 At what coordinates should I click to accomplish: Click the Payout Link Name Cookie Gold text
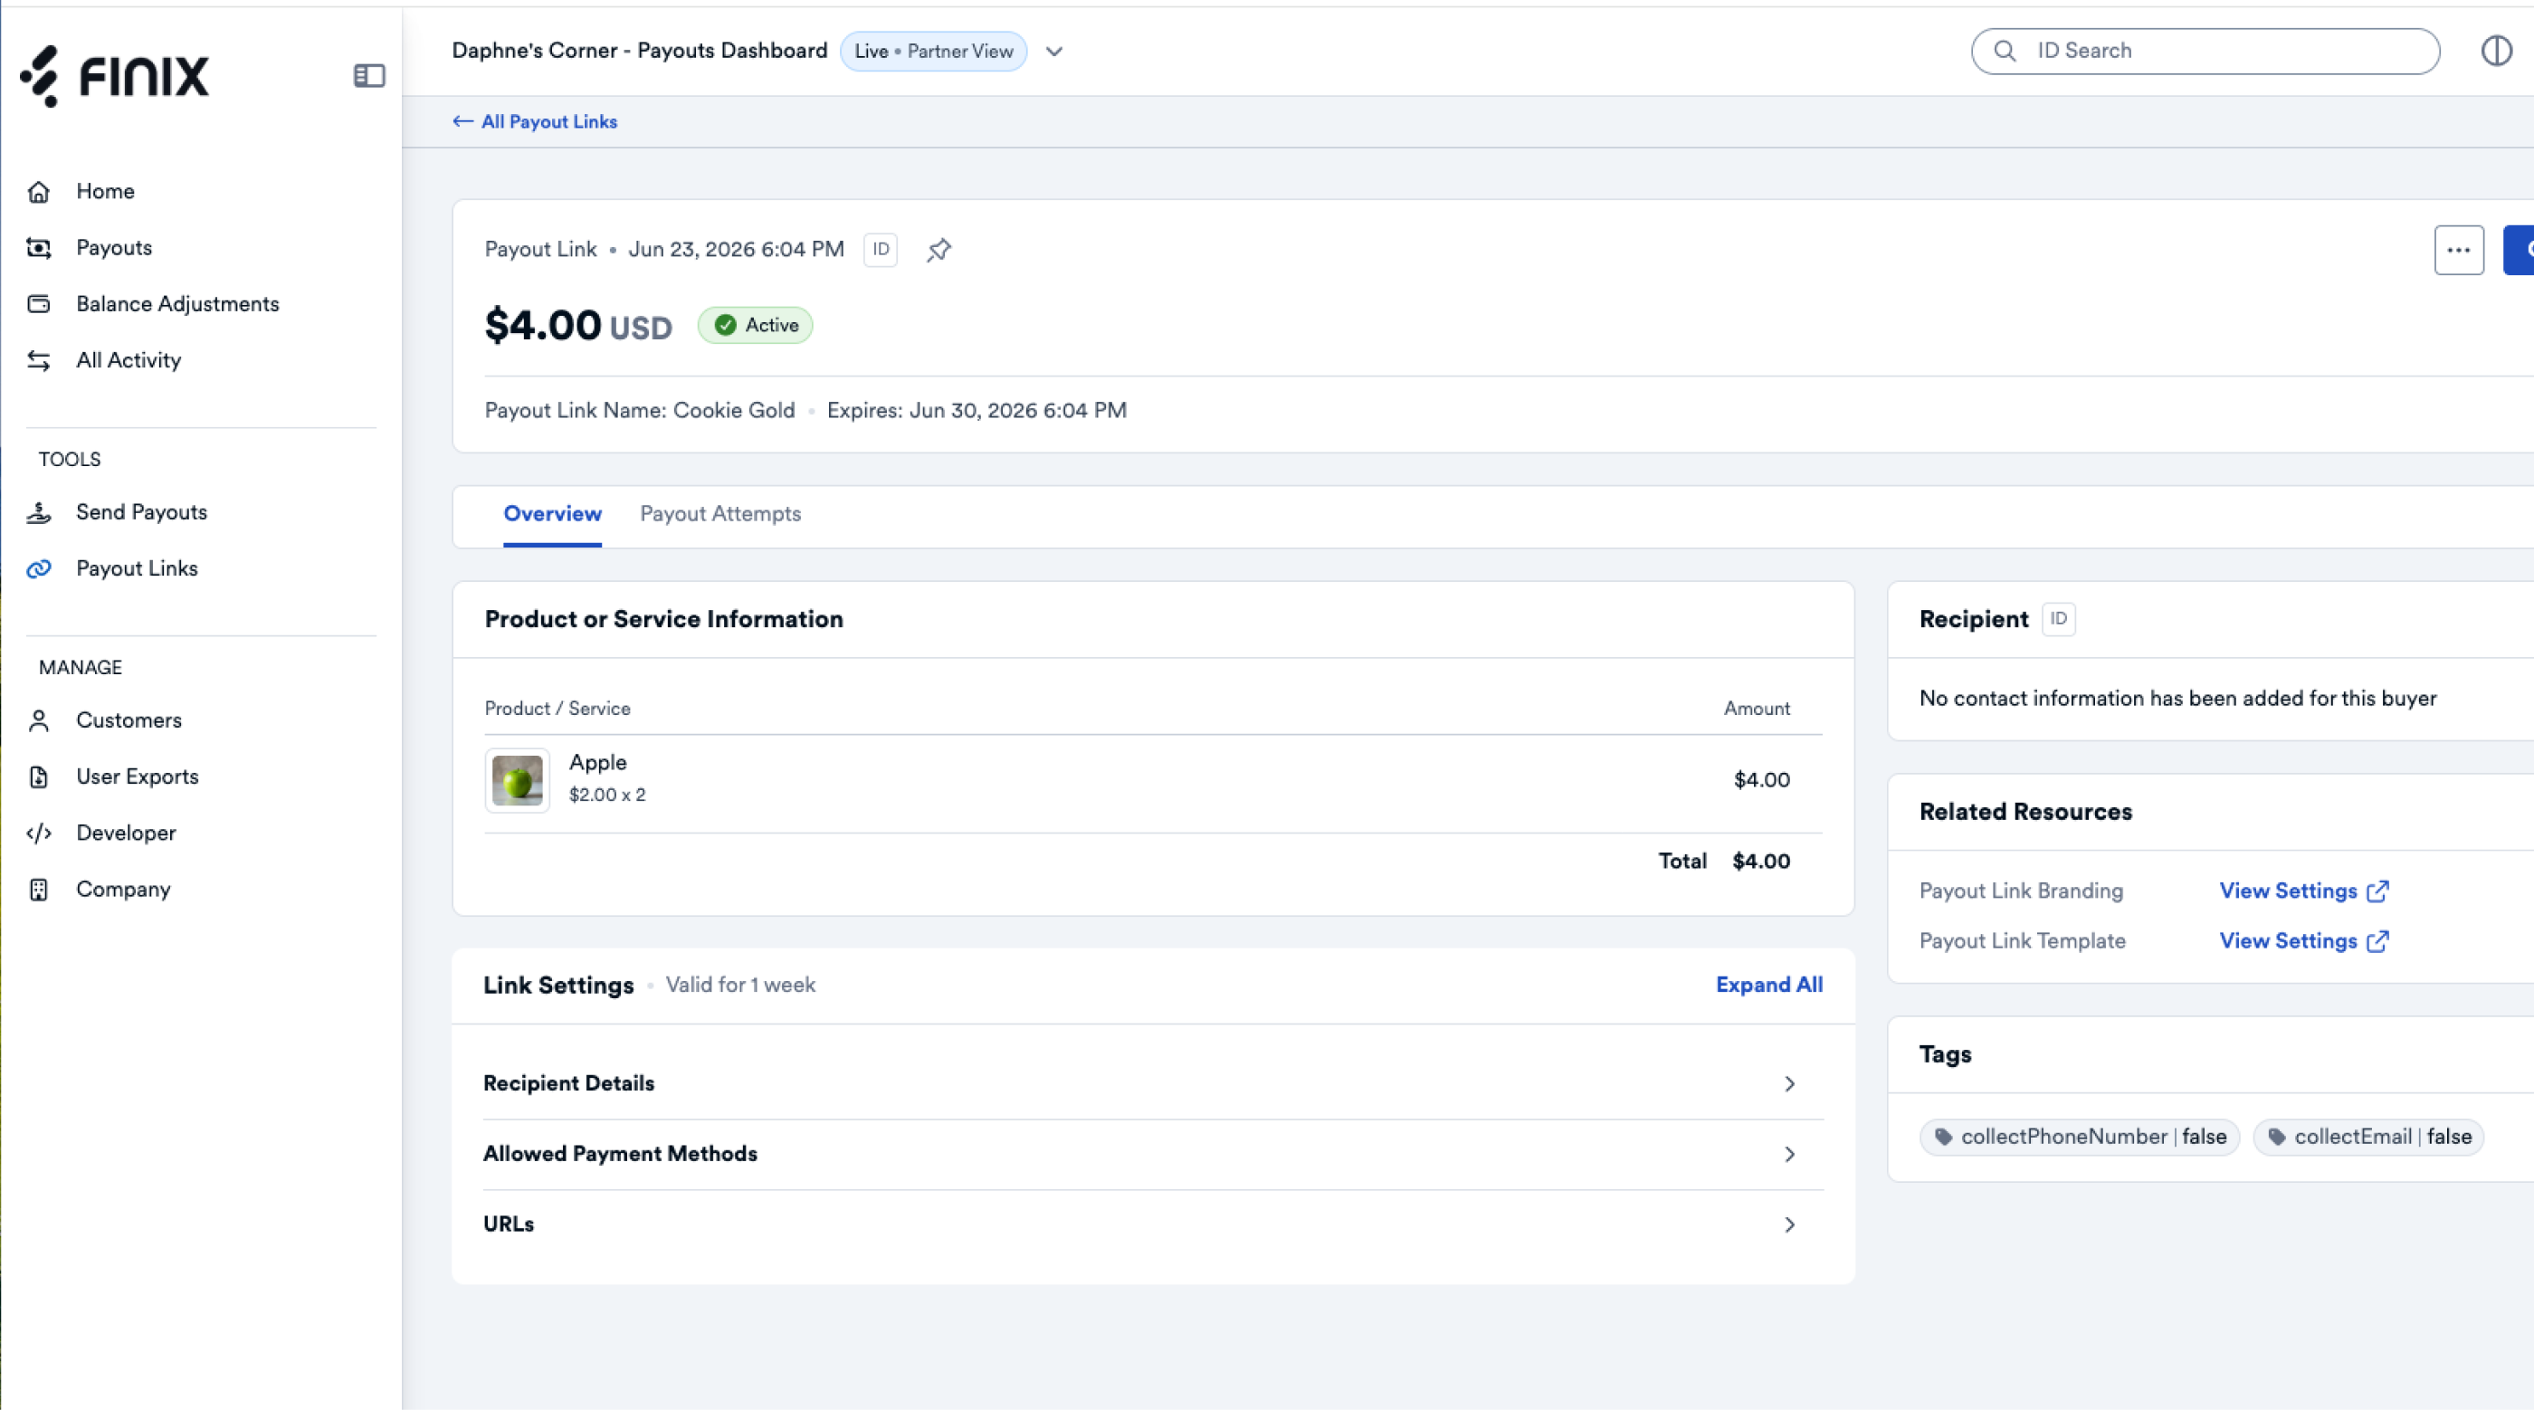pos(640,410)
